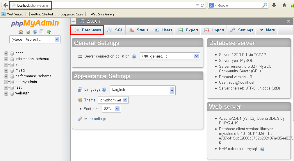Open the URL bar history dropdown arrow
Screen dimensions: 294x161
(x=197, y=6)
